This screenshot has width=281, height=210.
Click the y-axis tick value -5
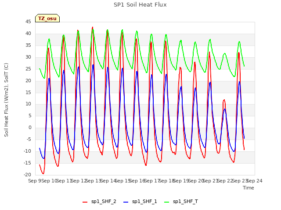pyautogui.click(x=29, y=139)
